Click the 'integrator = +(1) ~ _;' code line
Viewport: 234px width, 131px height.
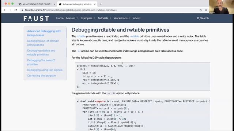[x=98, y=76]
